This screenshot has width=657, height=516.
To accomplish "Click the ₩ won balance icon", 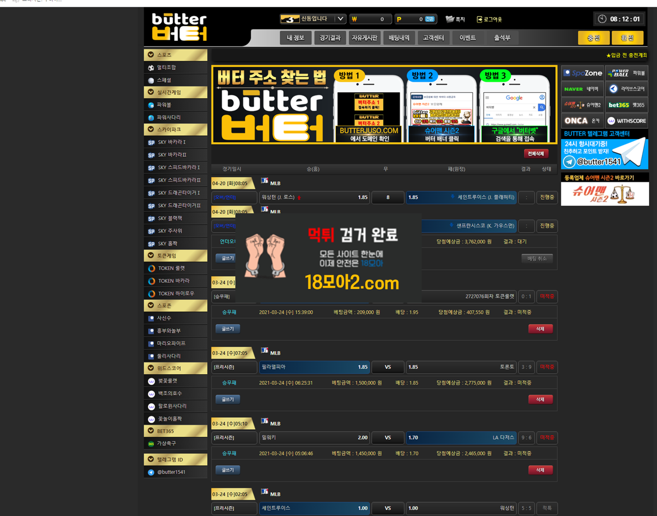I will tap(354, 19).
